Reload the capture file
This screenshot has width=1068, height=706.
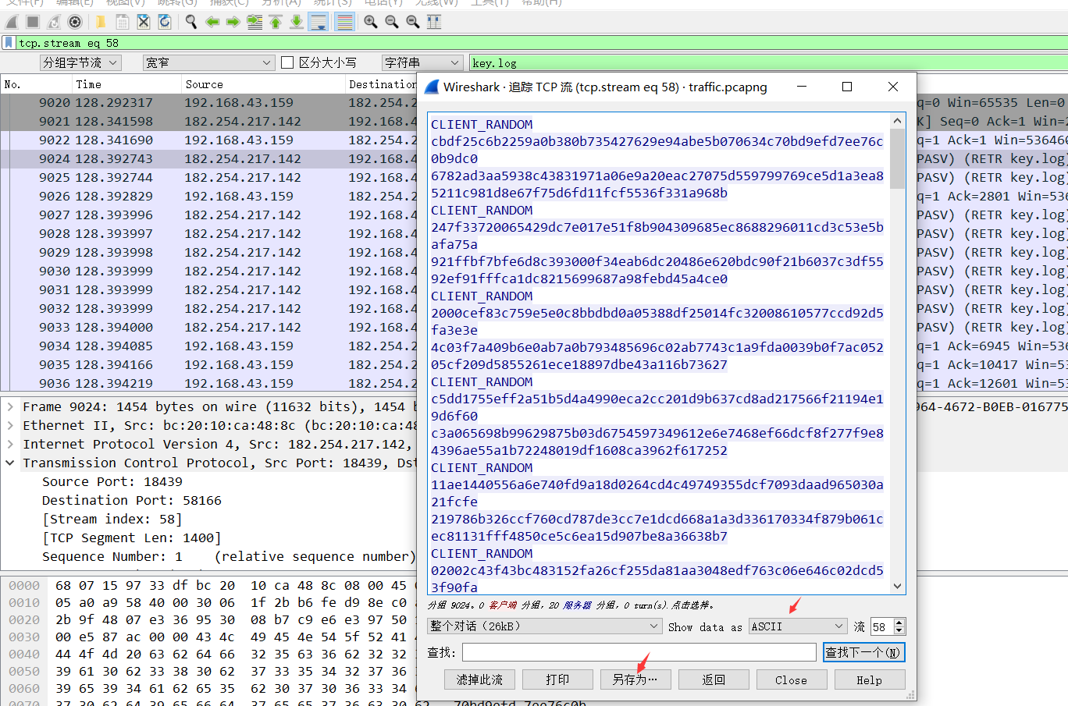click(x=165, y=22)
